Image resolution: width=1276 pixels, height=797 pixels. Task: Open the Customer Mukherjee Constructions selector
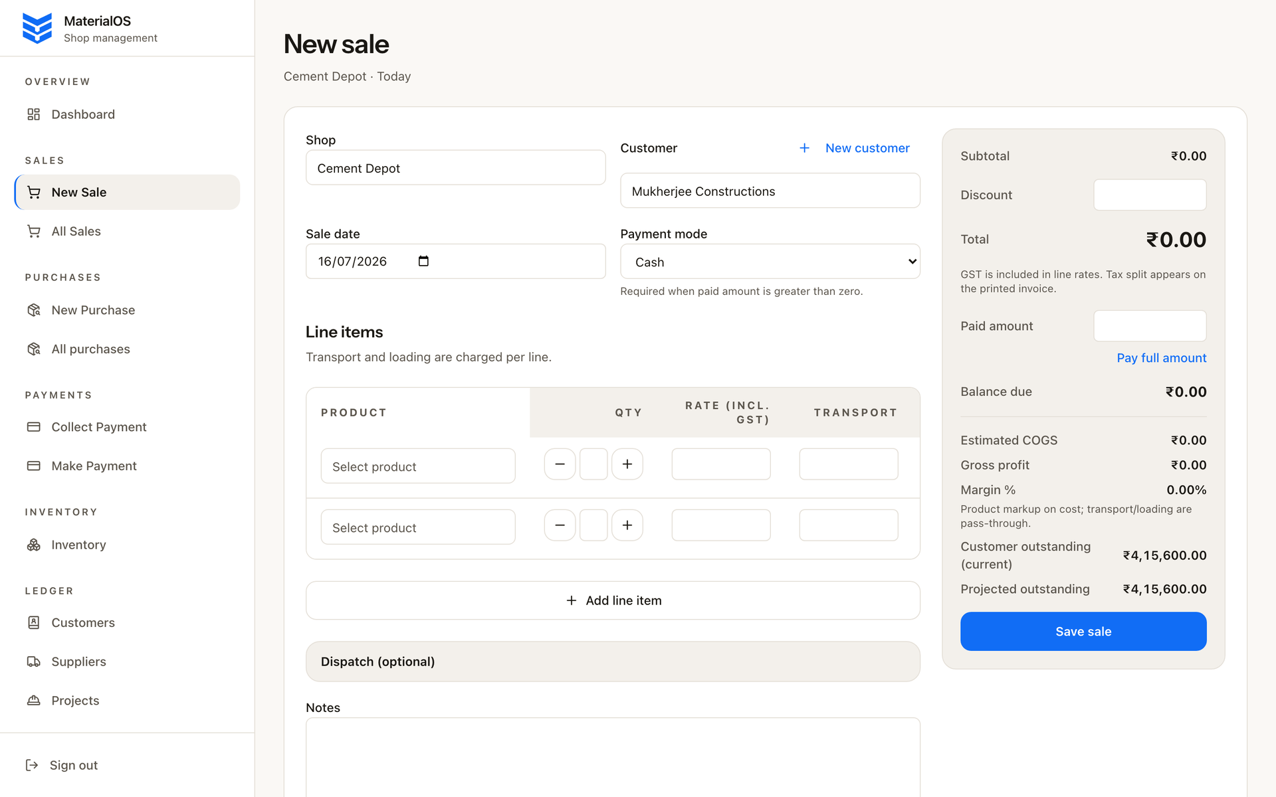tap(770, 191)
